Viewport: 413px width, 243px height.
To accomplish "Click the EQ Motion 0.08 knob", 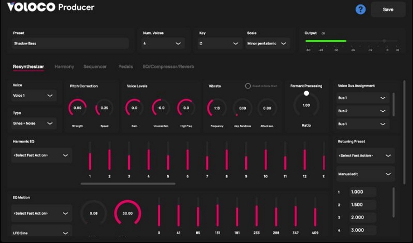I will point(94,214).
